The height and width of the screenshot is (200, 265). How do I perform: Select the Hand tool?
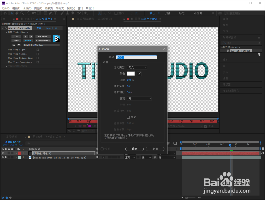[17, 13]
